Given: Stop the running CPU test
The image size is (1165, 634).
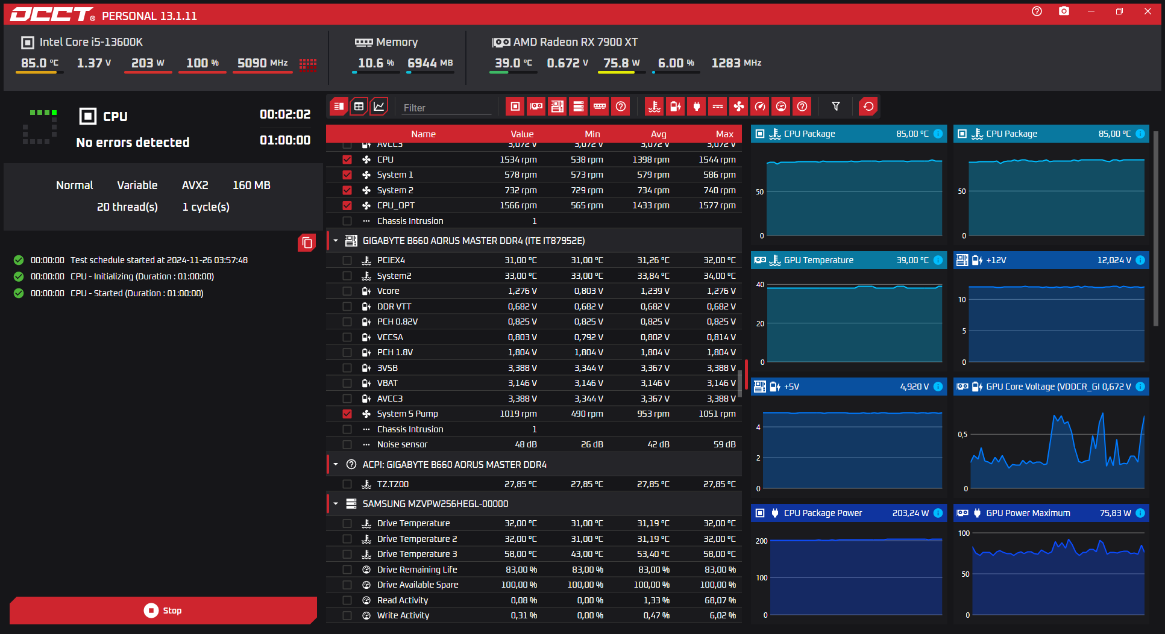Looking at the screenshot, I should (x=163, y=611).
